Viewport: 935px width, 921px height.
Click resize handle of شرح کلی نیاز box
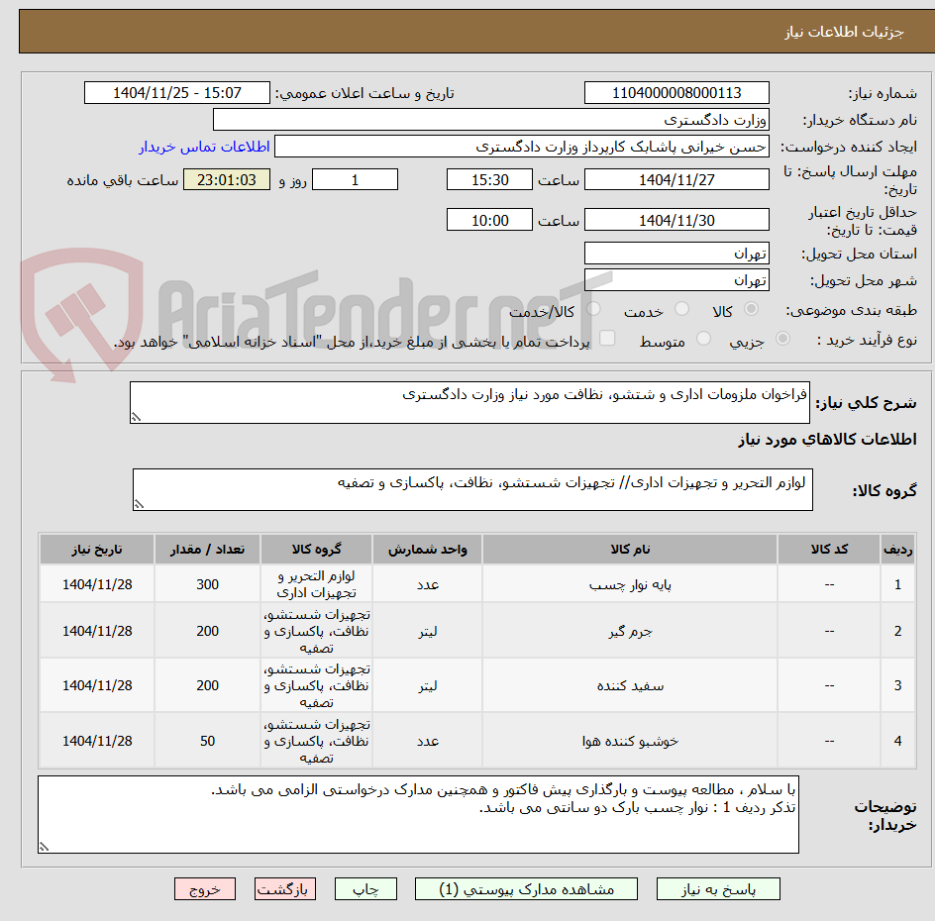[136, 417]
